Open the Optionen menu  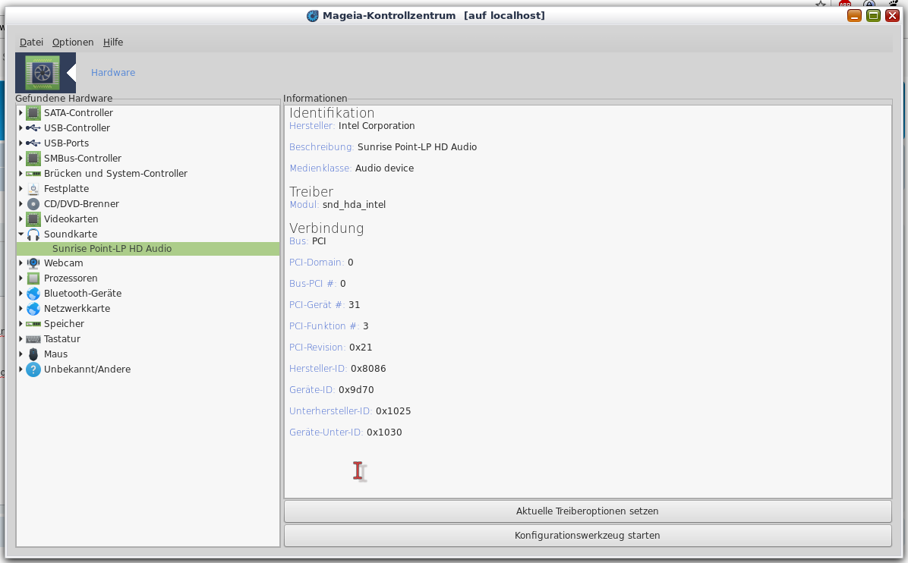73,42
